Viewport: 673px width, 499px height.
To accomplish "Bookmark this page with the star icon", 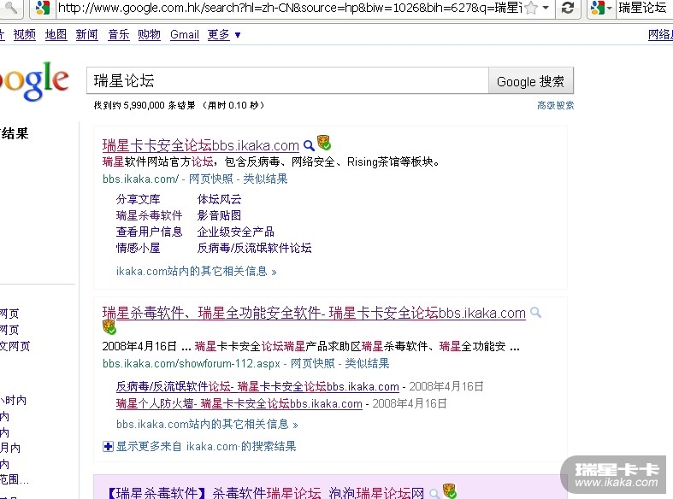I will point(531,8).
